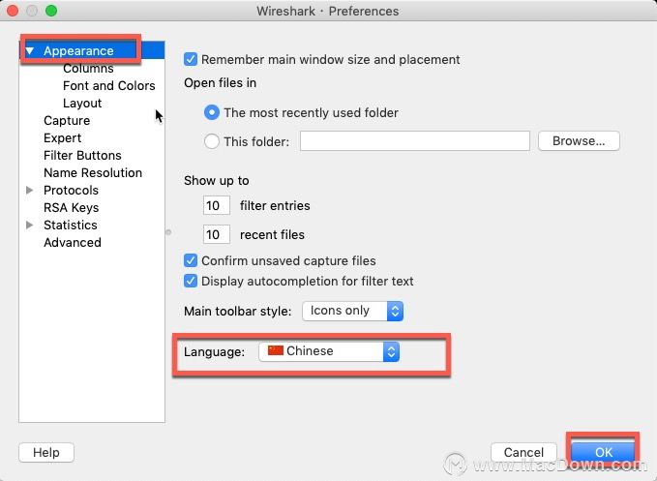Toggle Remember main window size checkbox
657x481 pixels.
191,59
